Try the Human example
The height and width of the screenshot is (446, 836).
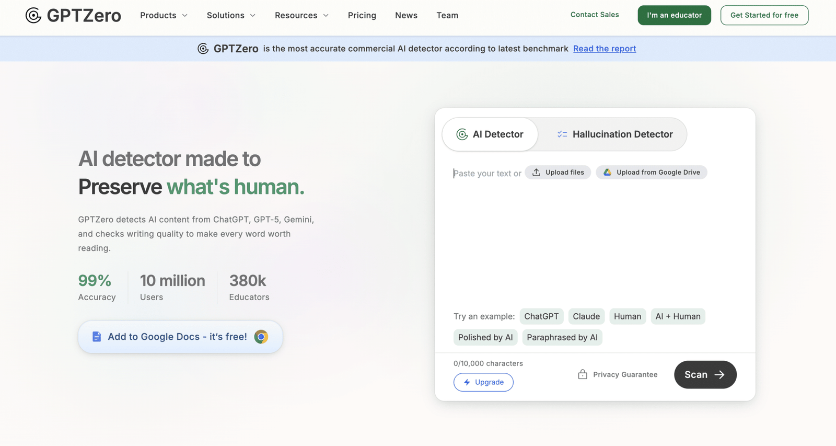pos(628,316)
